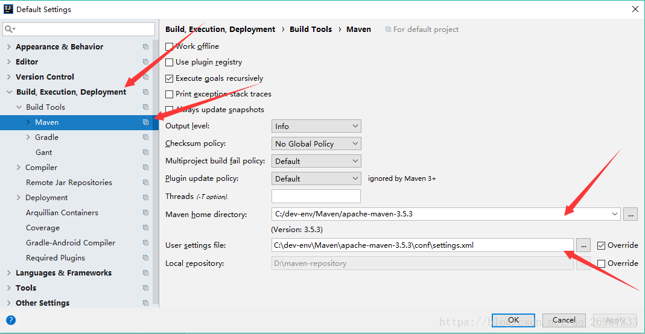Click the project-level icon beside Gradle-Android Compiler
The image size is (645, 334).
click(x=145, y=243)
